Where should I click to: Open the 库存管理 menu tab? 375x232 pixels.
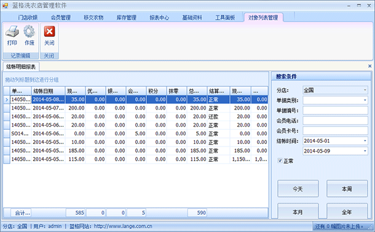(126, 17)
